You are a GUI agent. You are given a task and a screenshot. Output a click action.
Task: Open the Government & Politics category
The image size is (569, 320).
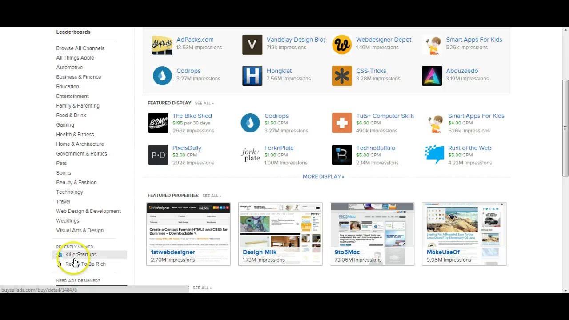(x=82, y=154)
